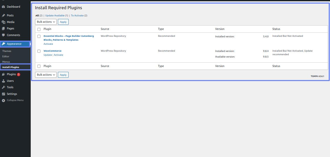The image size is (330, 157).
Task: Tick the select-all checkbox in table footer
Action: [39, 66]
